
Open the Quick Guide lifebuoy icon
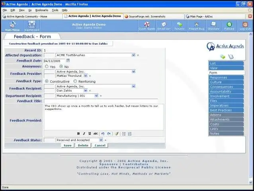[147, 26]
